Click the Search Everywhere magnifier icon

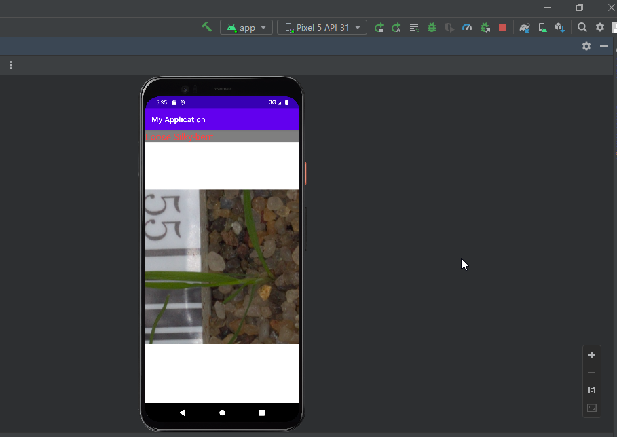pyautogui.click(x=582, y=27)
